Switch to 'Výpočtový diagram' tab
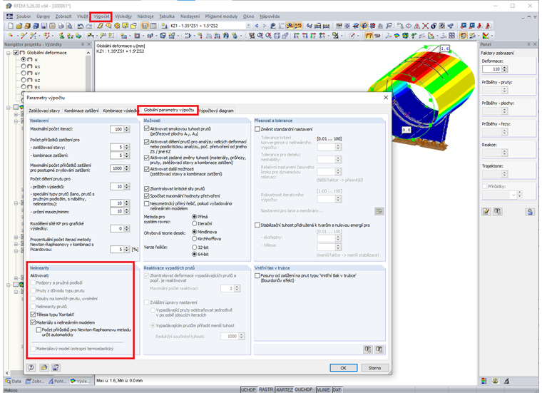 click(x=217, y=111)
